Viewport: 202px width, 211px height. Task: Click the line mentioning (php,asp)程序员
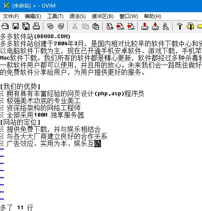(72, 94)
